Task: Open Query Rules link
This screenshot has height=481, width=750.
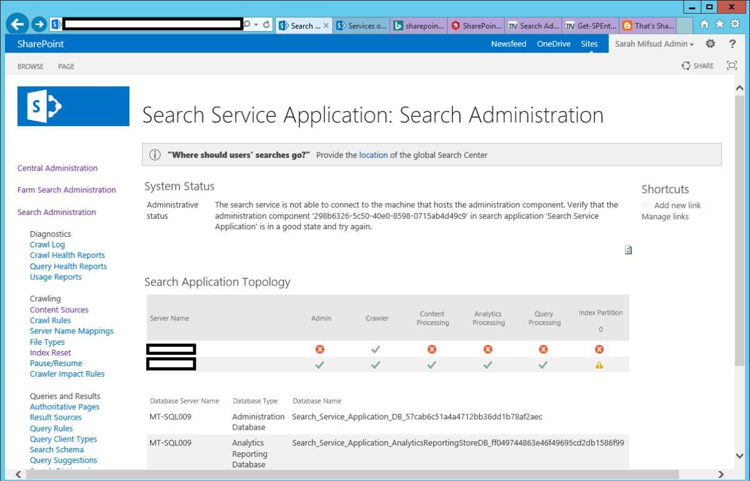Action: pos(51,429)
